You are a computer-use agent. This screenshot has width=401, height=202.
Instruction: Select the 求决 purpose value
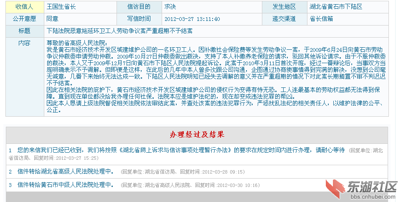coord(170,7)
